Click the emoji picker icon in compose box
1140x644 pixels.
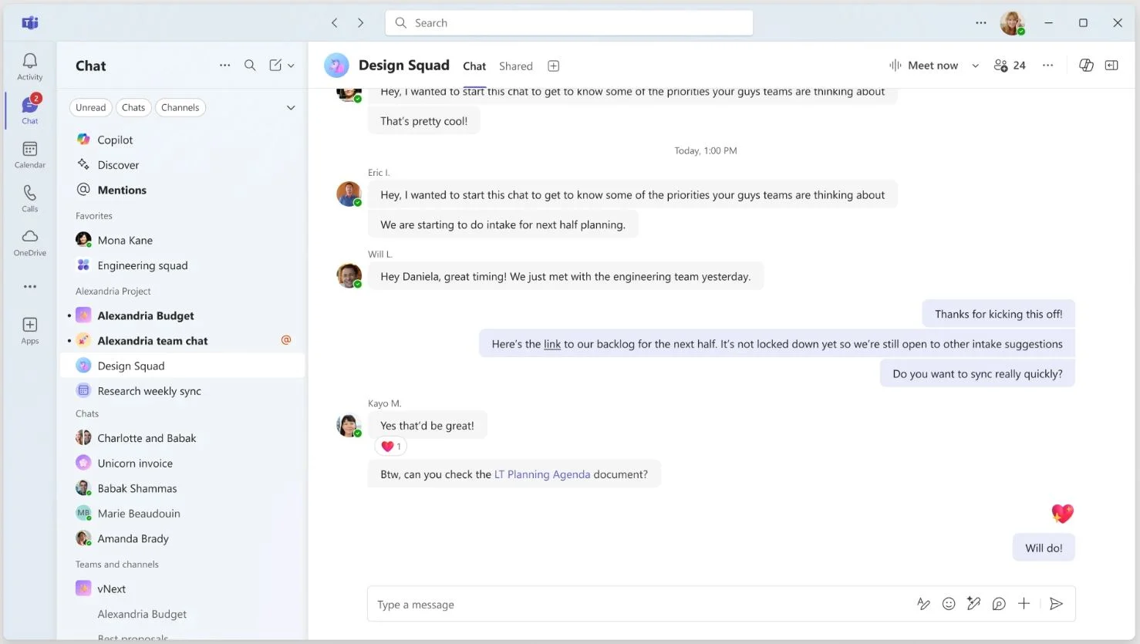pyautogui.click(x=949, y=604)
